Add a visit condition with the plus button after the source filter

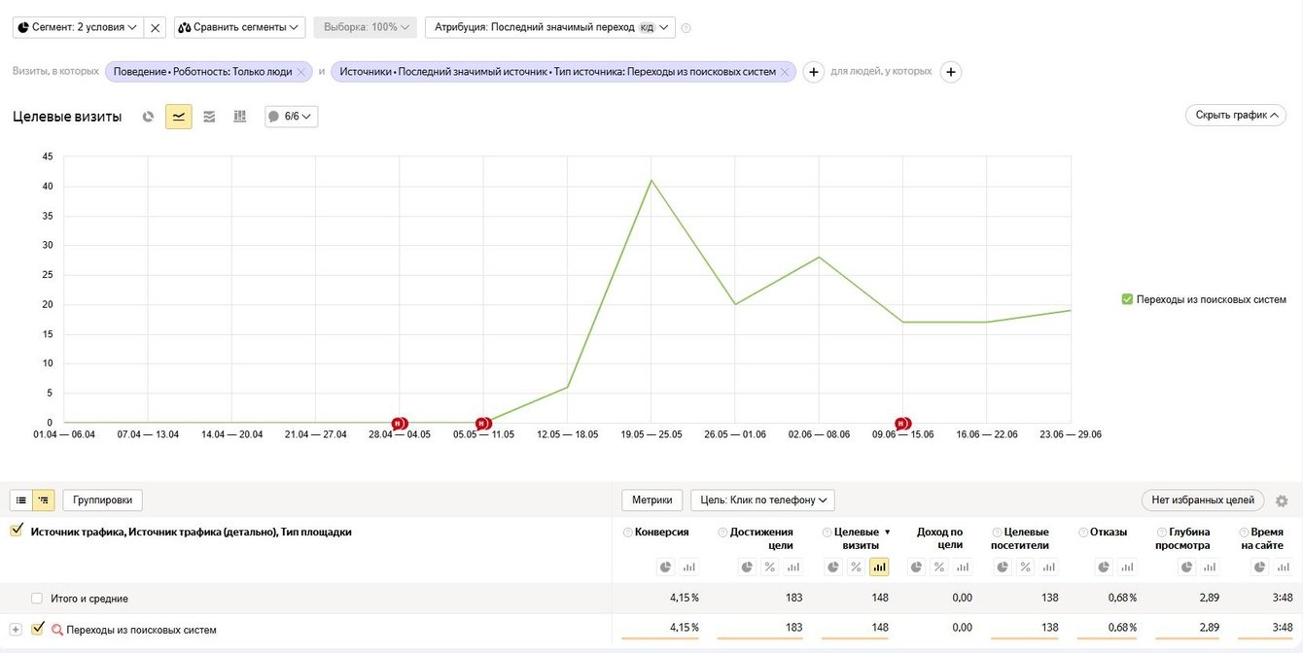click(x=814, y=72)
